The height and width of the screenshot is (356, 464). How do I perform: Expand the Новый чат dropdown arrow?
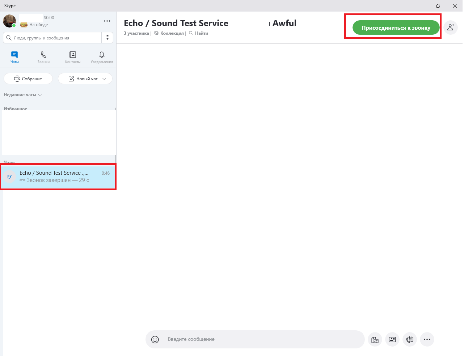click(x=105, y=79)
